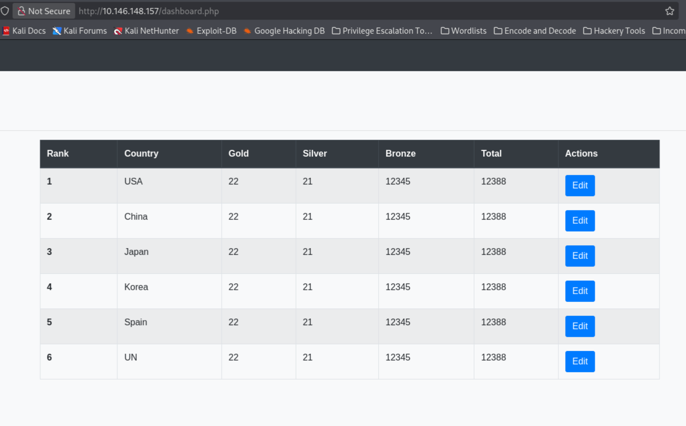Open the Privilege Escalation bookmark folder
The height and width of the screenshot is (426, 686).
click(382, 31)
